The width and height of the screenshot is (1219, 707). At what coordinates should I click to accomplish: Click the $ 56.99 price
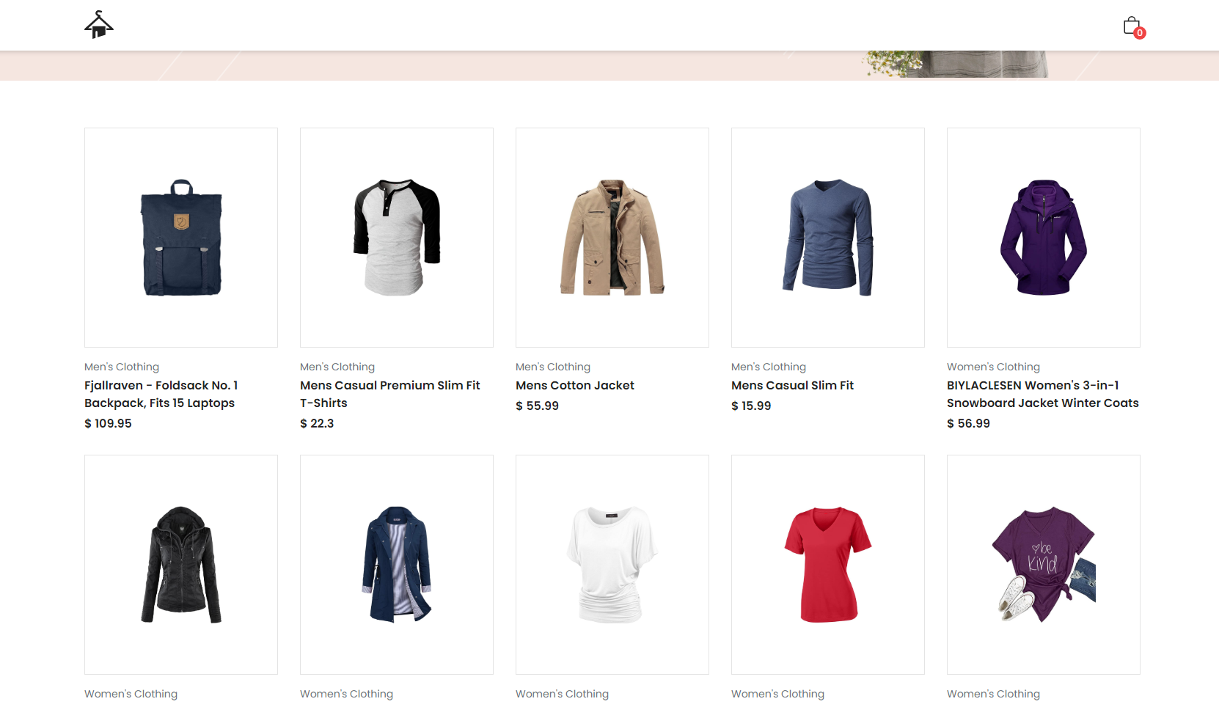coord(968,423)
